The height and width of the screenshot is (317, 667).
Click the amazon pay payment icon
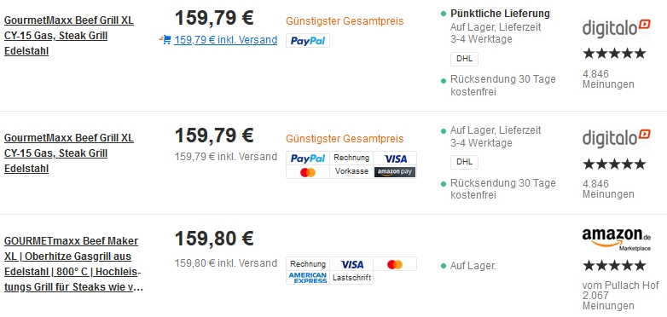pos(395,172)
